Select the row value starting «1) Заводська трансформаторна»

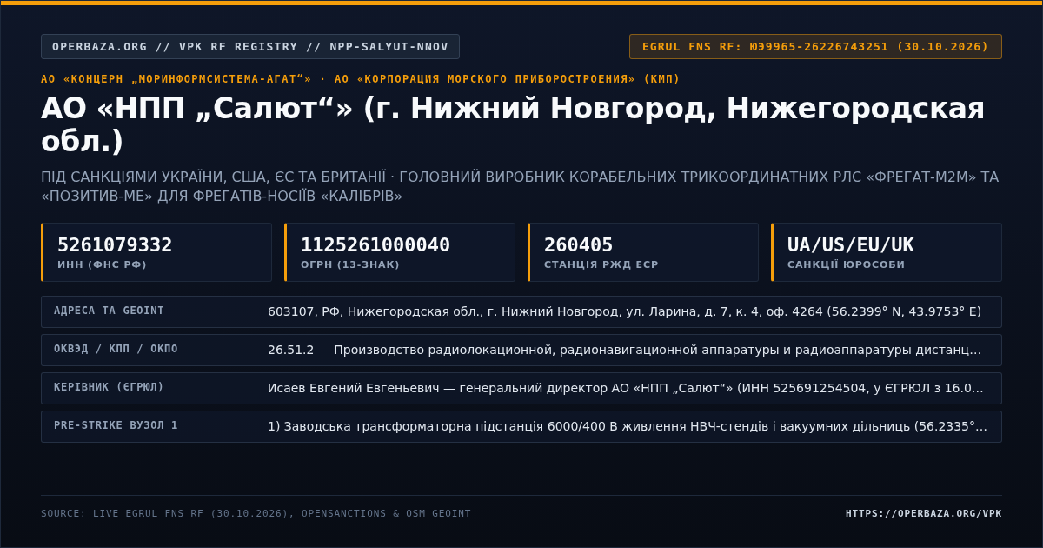click(x=628, y=426)
